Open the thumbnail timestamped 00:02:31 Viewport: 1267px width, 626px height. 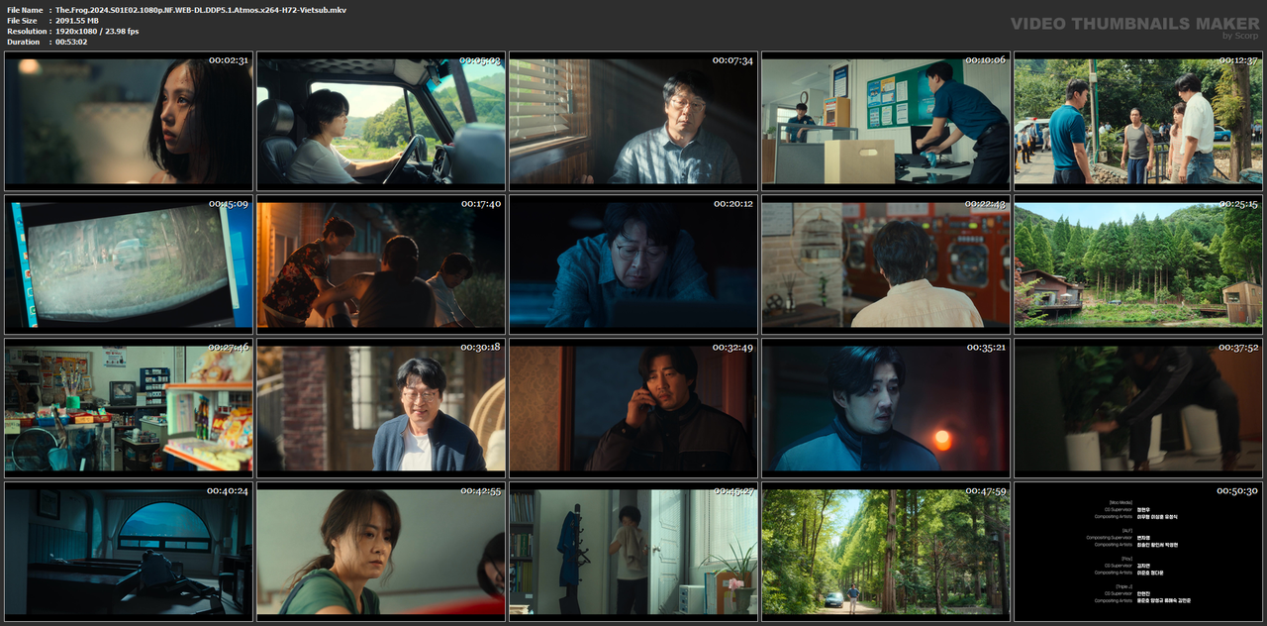click(x=129, y=121)
